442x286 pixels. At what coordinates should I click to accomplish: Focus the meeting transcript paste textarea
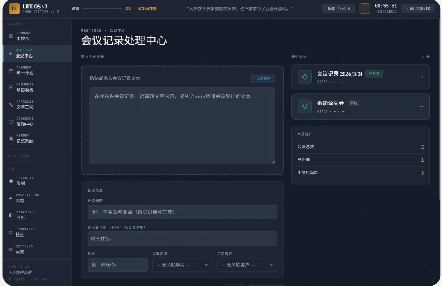point(182,125)
